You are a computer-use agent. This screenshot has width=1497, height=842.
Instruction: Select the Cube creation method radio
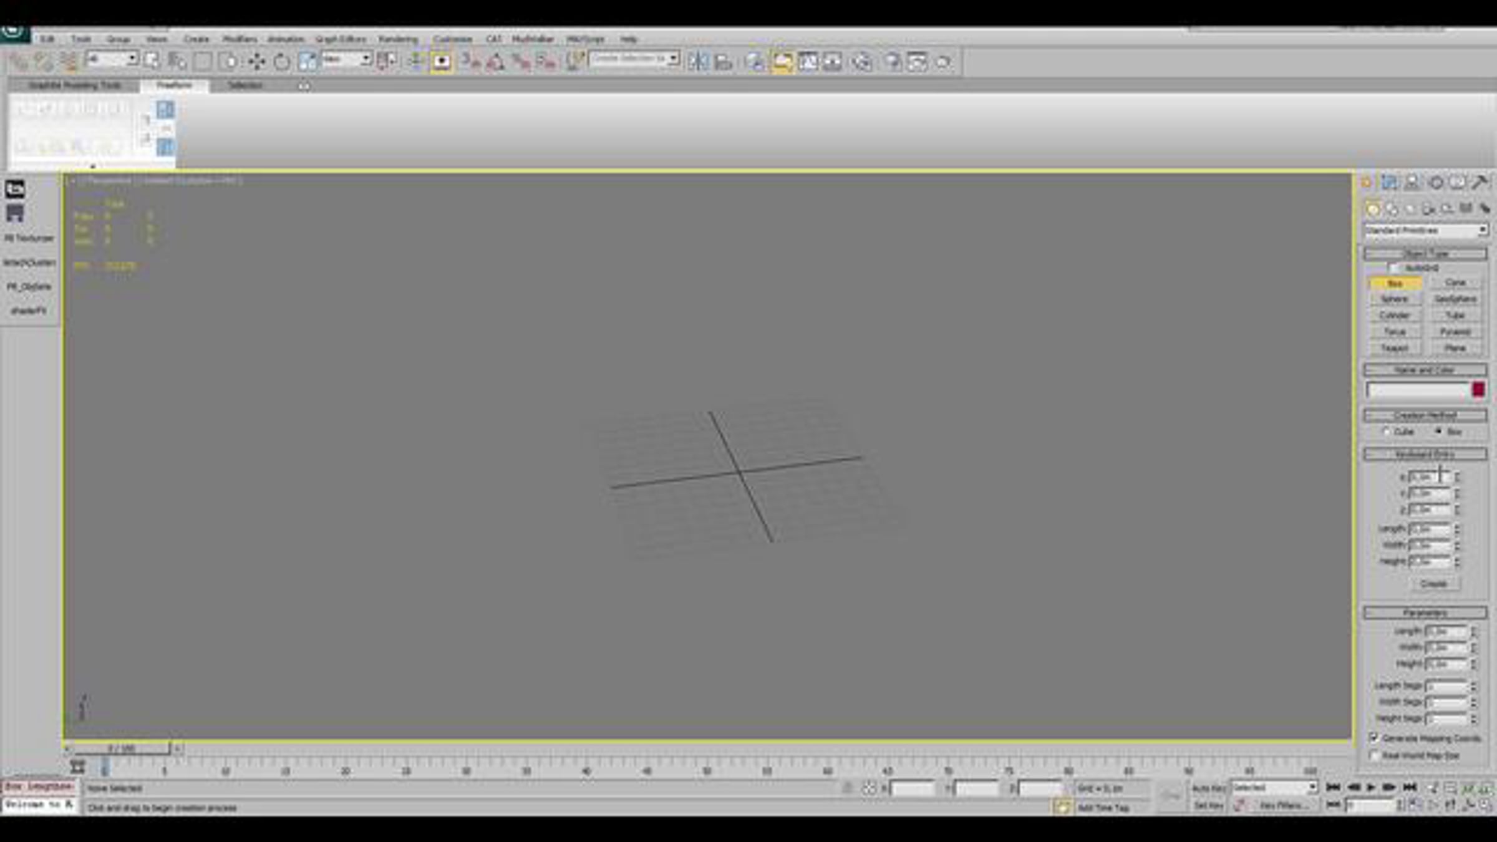pyautogui.click(x=1387, y=431)
